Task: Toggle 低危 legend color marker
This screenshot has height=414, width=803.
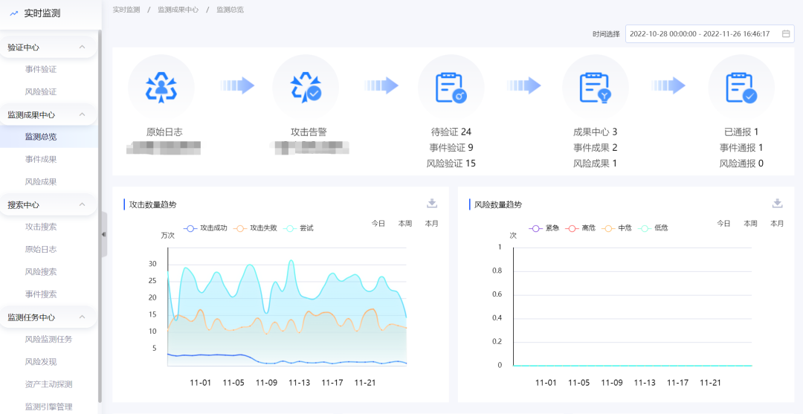Action: tap(645, 228)
